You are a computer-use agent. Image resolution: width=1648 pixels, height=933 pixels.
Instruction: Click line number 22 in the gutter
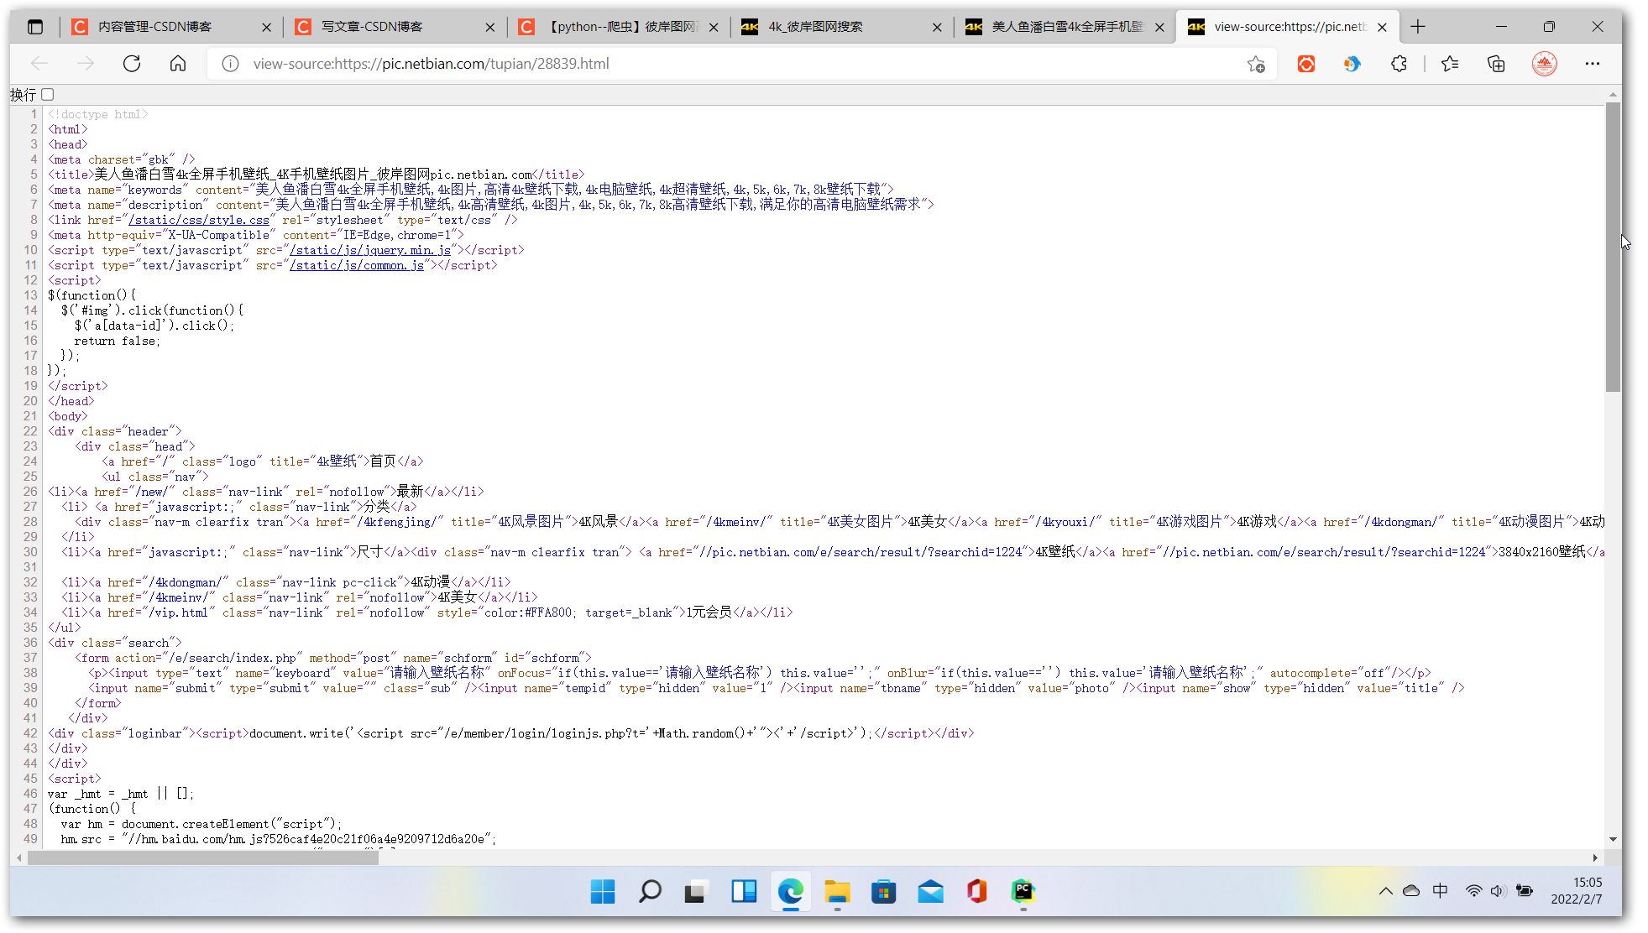tap(30, 431)
